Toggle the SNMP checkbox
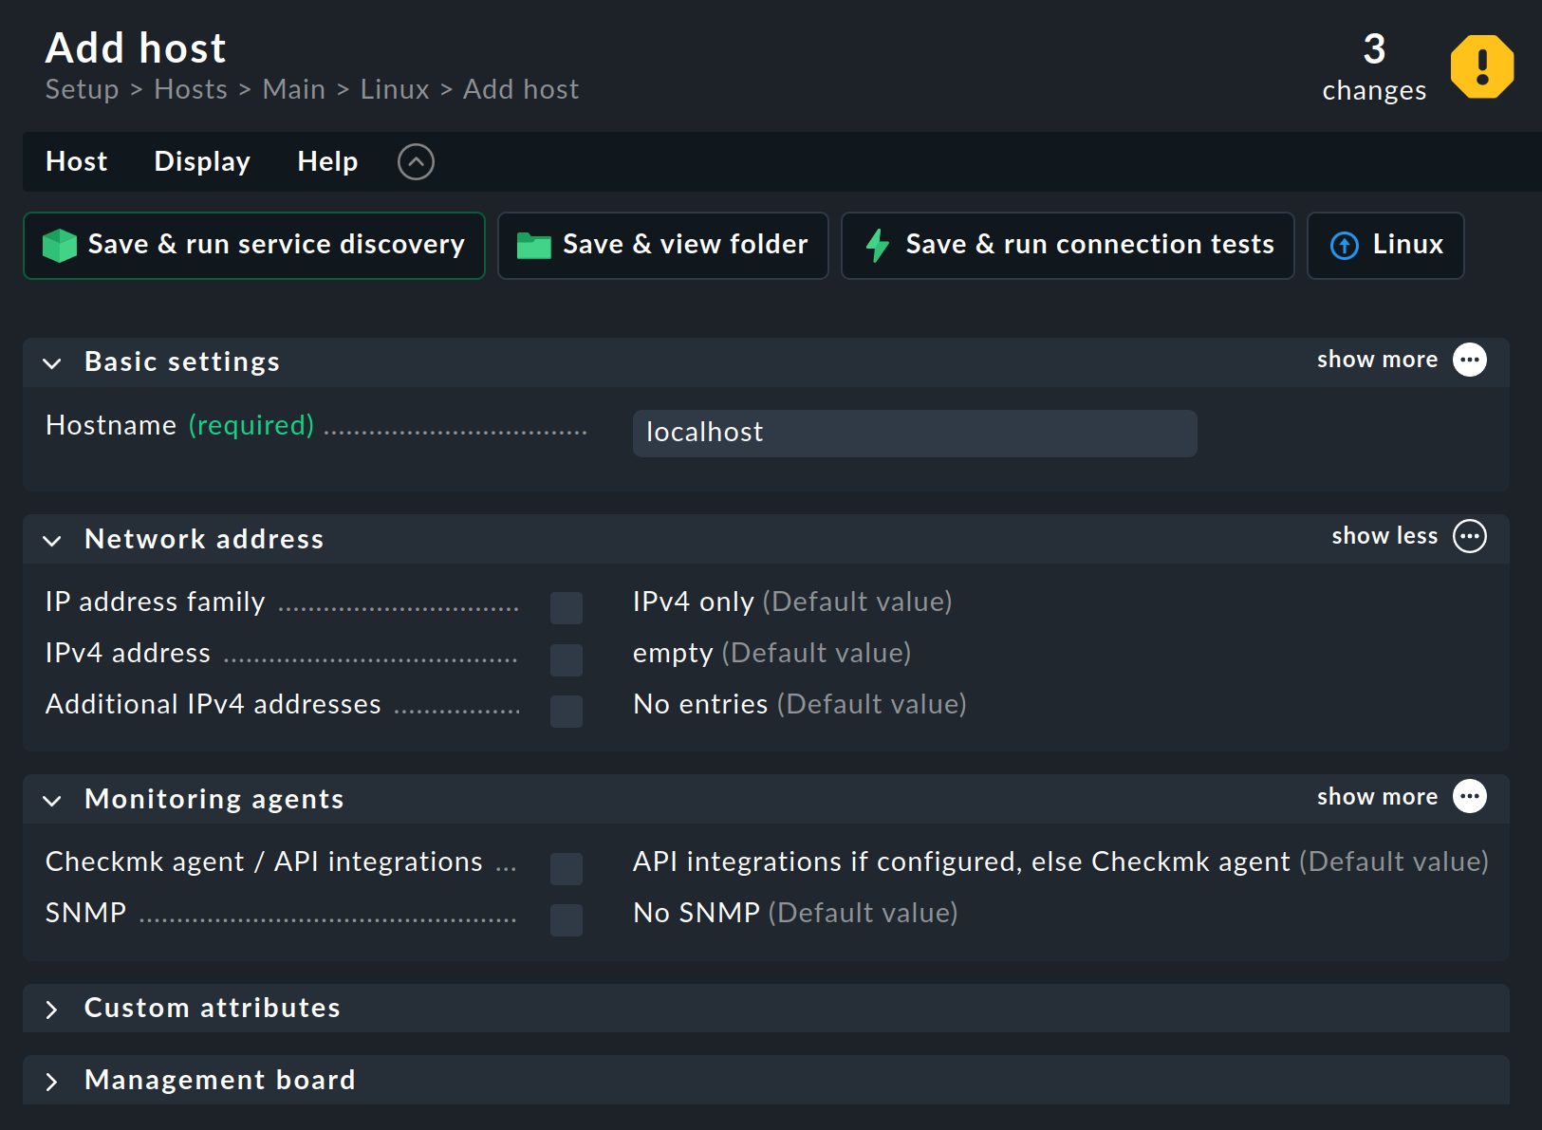The image size is (1542, 1130). (567, 919)
